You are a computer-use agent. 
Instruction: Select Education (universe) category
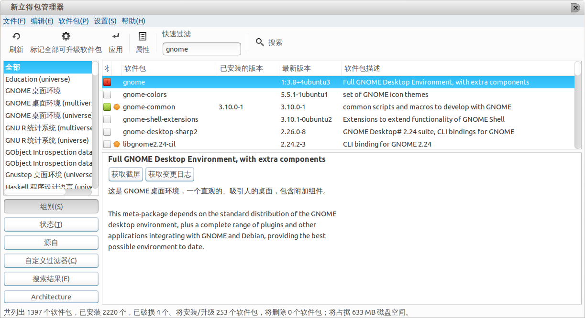tap(47, 79)
